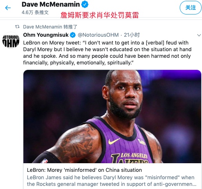The width and height of the screenshot is (202, 189).
Task: Open the Notorious OHM profile avatar
Action: [x=11, y=40]
